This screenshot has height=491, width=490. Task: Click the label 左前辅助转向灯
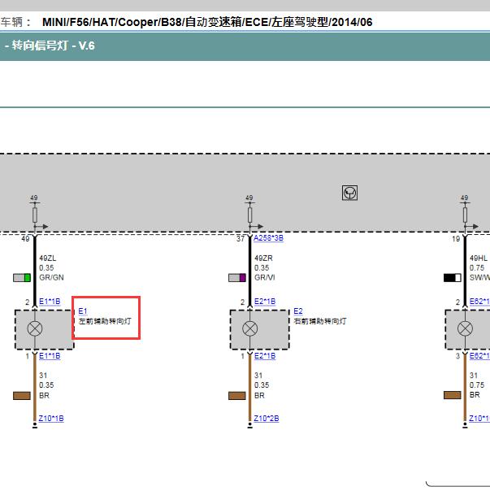[105, 321]
